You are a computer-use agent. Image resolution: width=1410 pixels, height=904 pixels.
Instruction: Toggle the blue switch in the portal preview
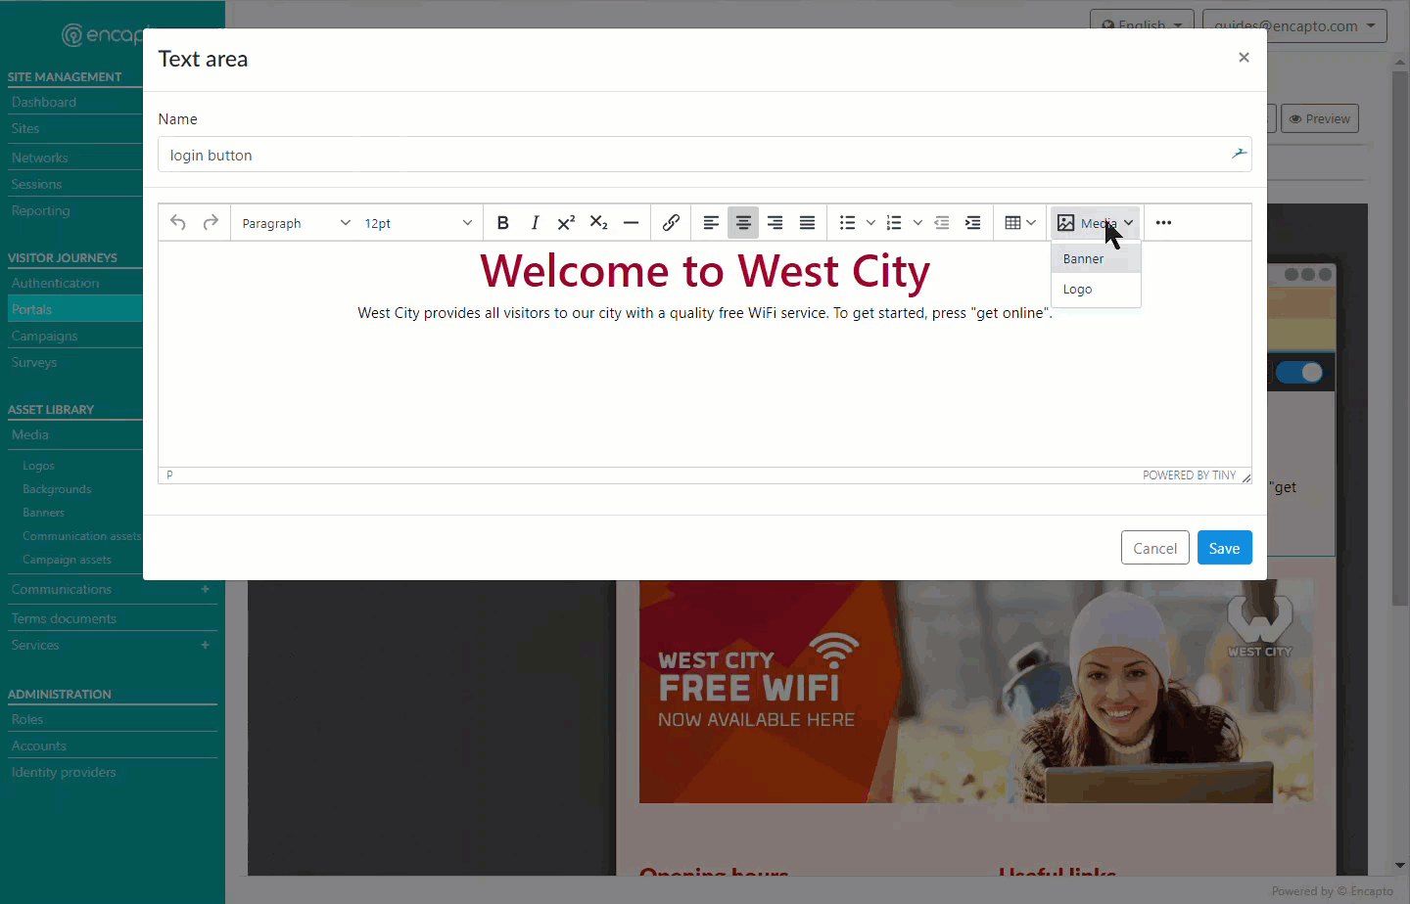1299,372
